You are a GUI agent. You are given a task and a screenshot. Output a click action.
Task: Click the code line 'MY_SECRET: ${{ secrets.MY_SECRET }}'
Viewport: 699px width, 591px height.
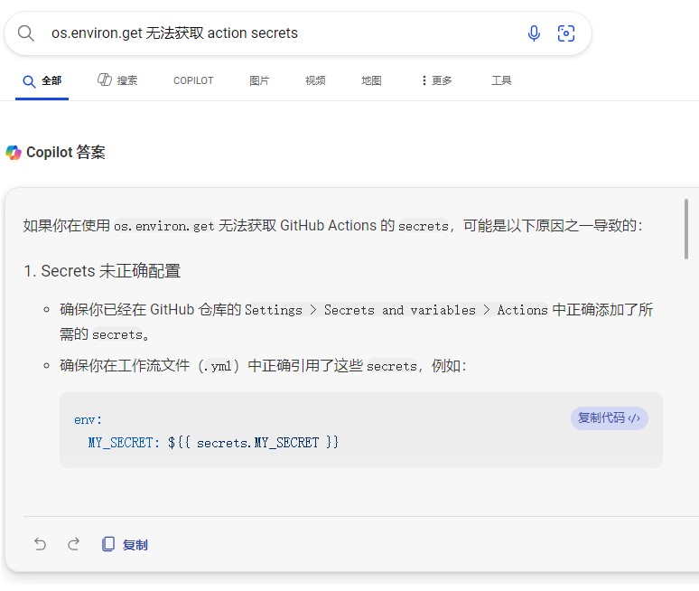pos(213,443)
